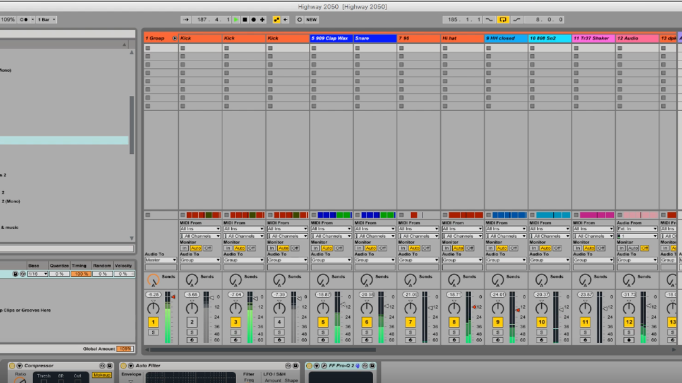The image size is (682, 383).
Task: Deactivate track 1 with its yellow activator
Action: (153, 322)
